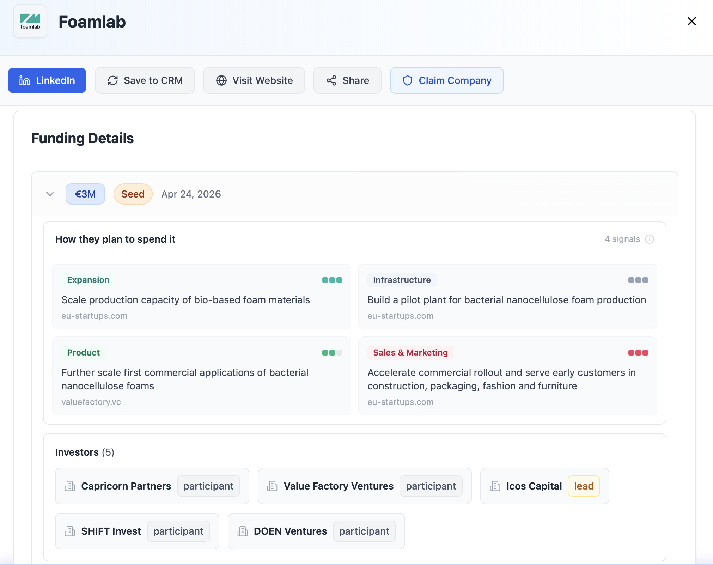Click Sales & Marketing confidence dots
The image size is (713, 565).
pyautogui.click(x=638, y=353)
